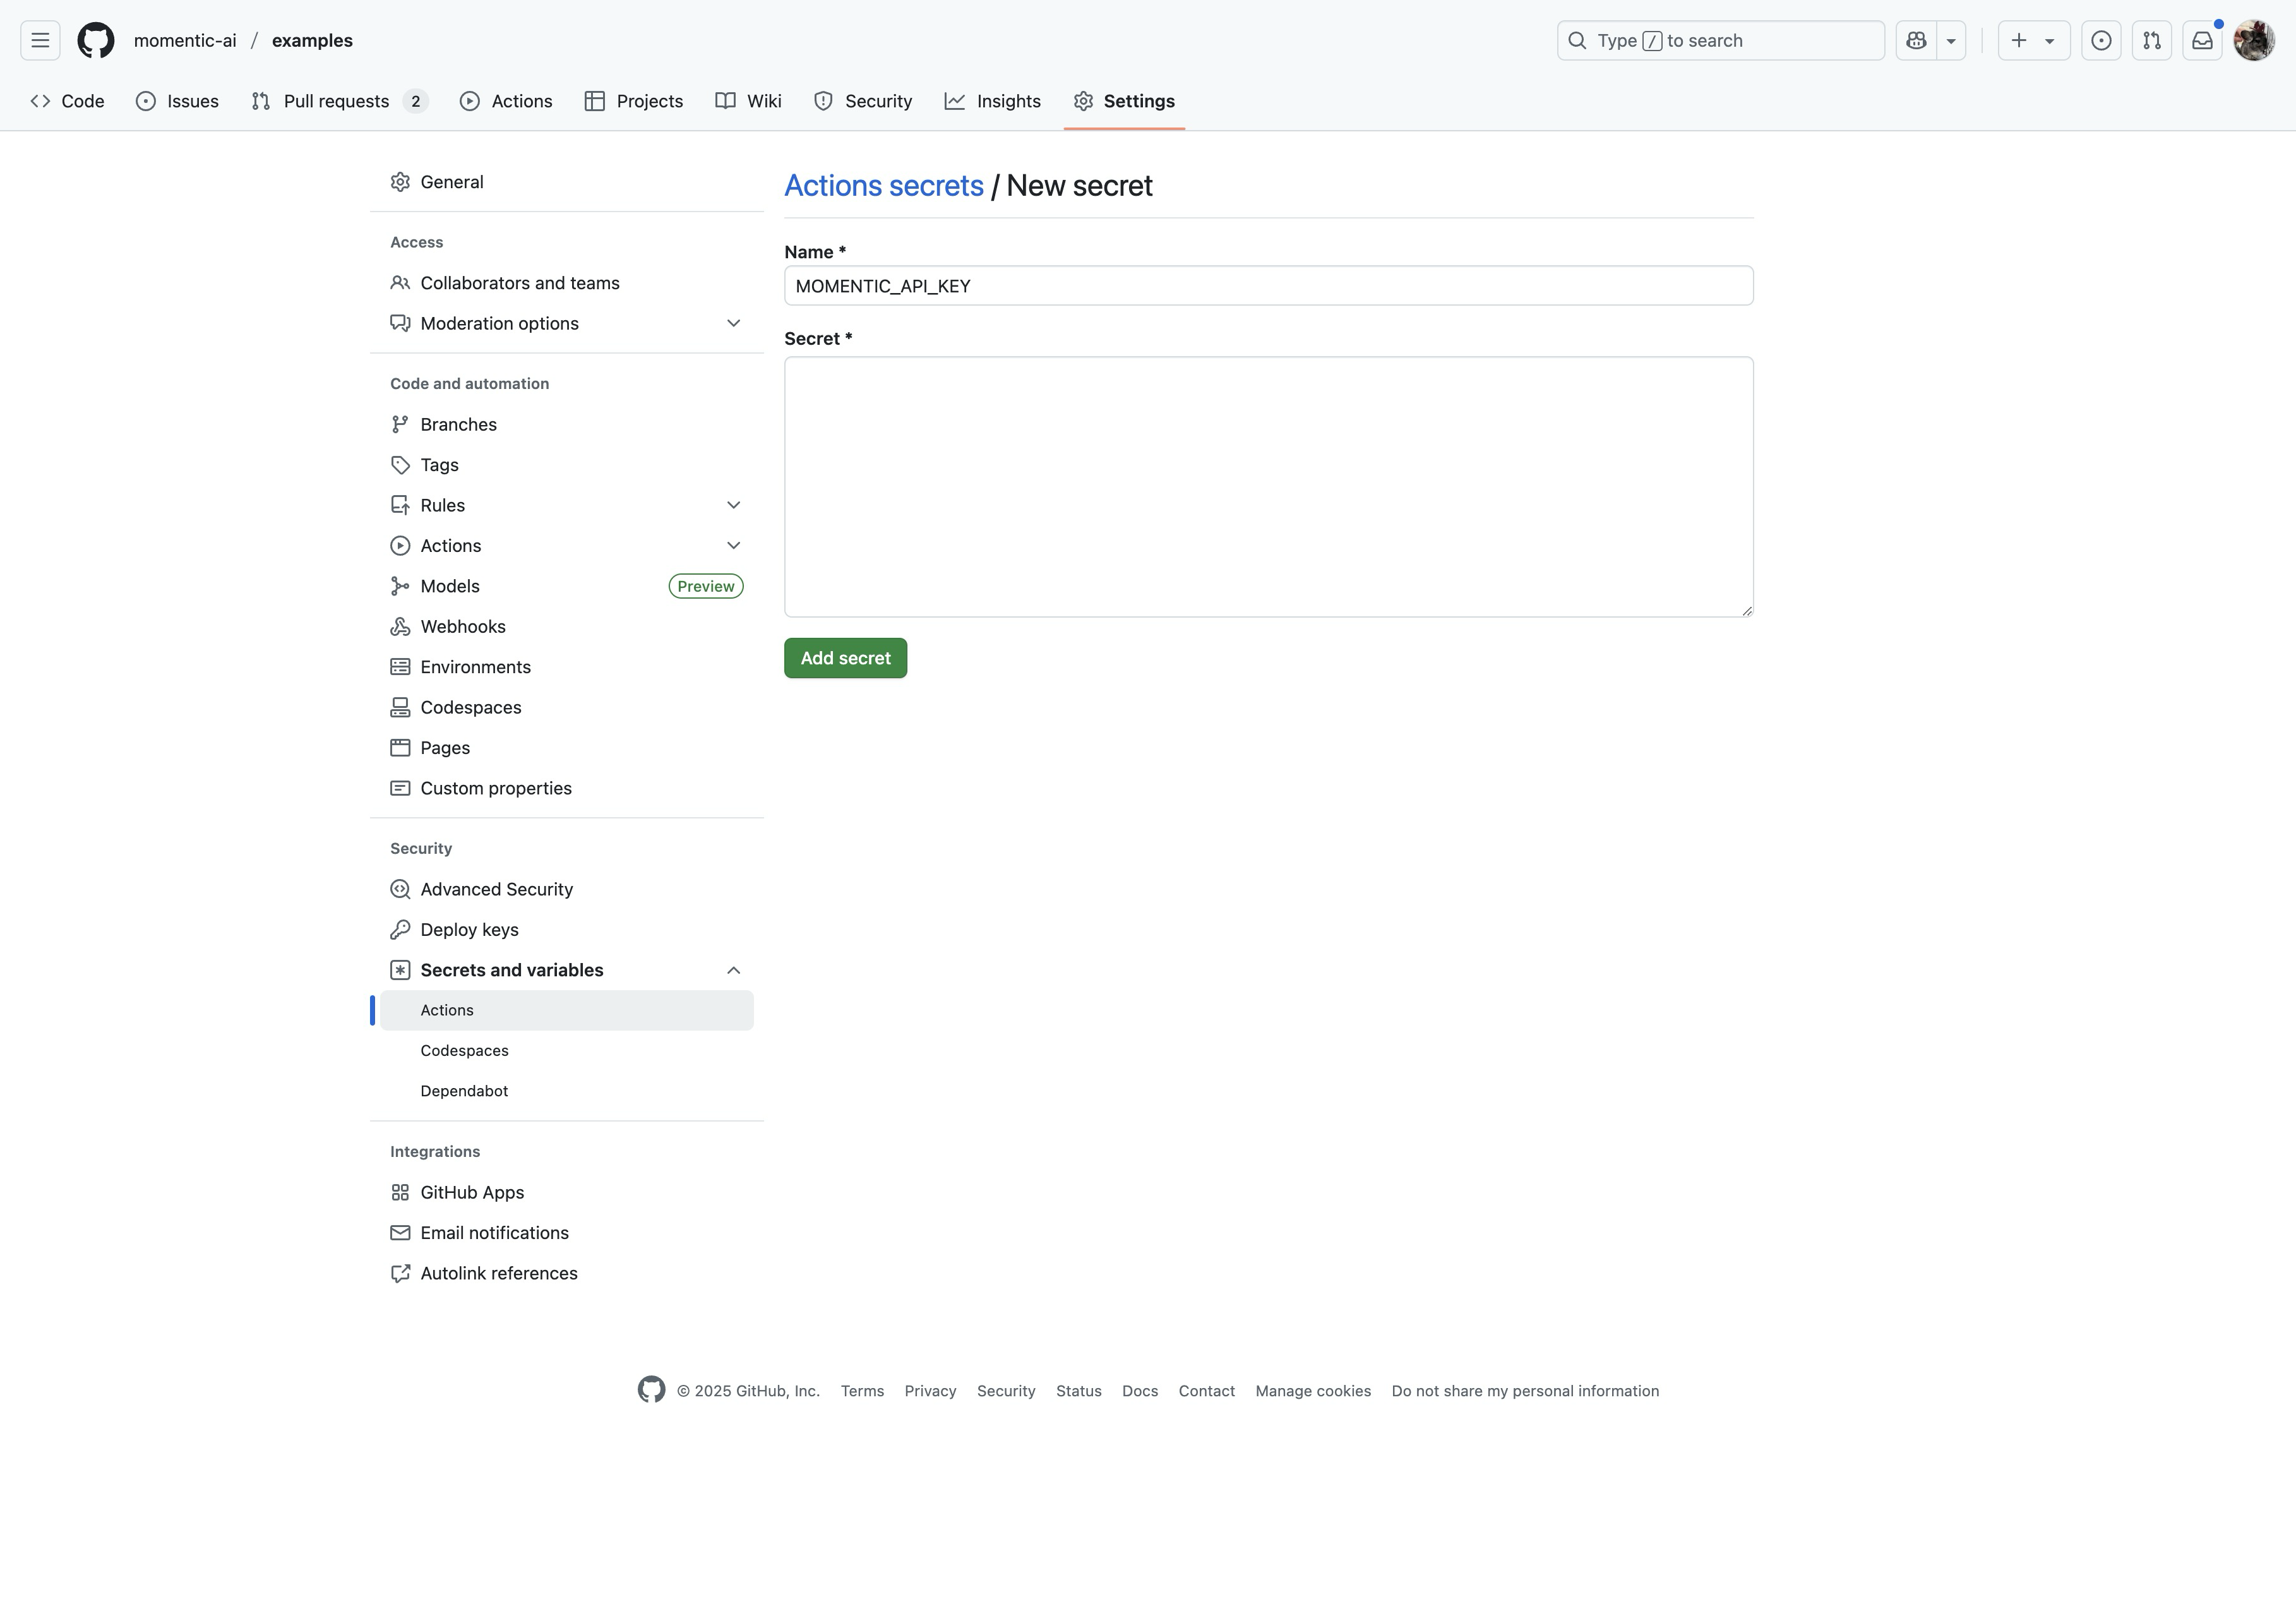Image resolution: width=2296 pixels, height=1599 pixels.
Task: Open the issues icon in the header
Action: tap(2101, 40)
